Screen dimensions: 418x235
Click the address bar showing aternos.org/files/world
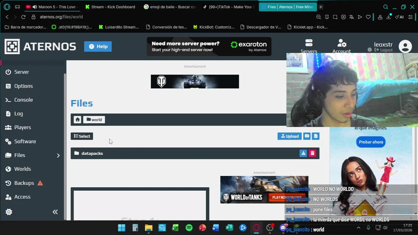click(61, 17)
